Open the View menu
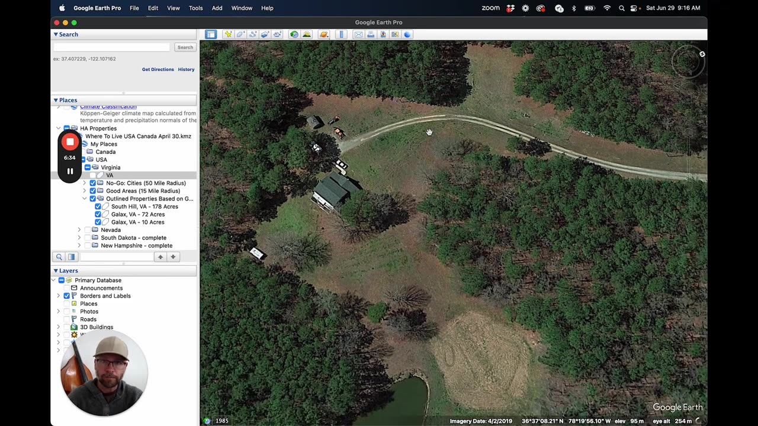Viewport: 758px width, 426px height. (174, 8)
